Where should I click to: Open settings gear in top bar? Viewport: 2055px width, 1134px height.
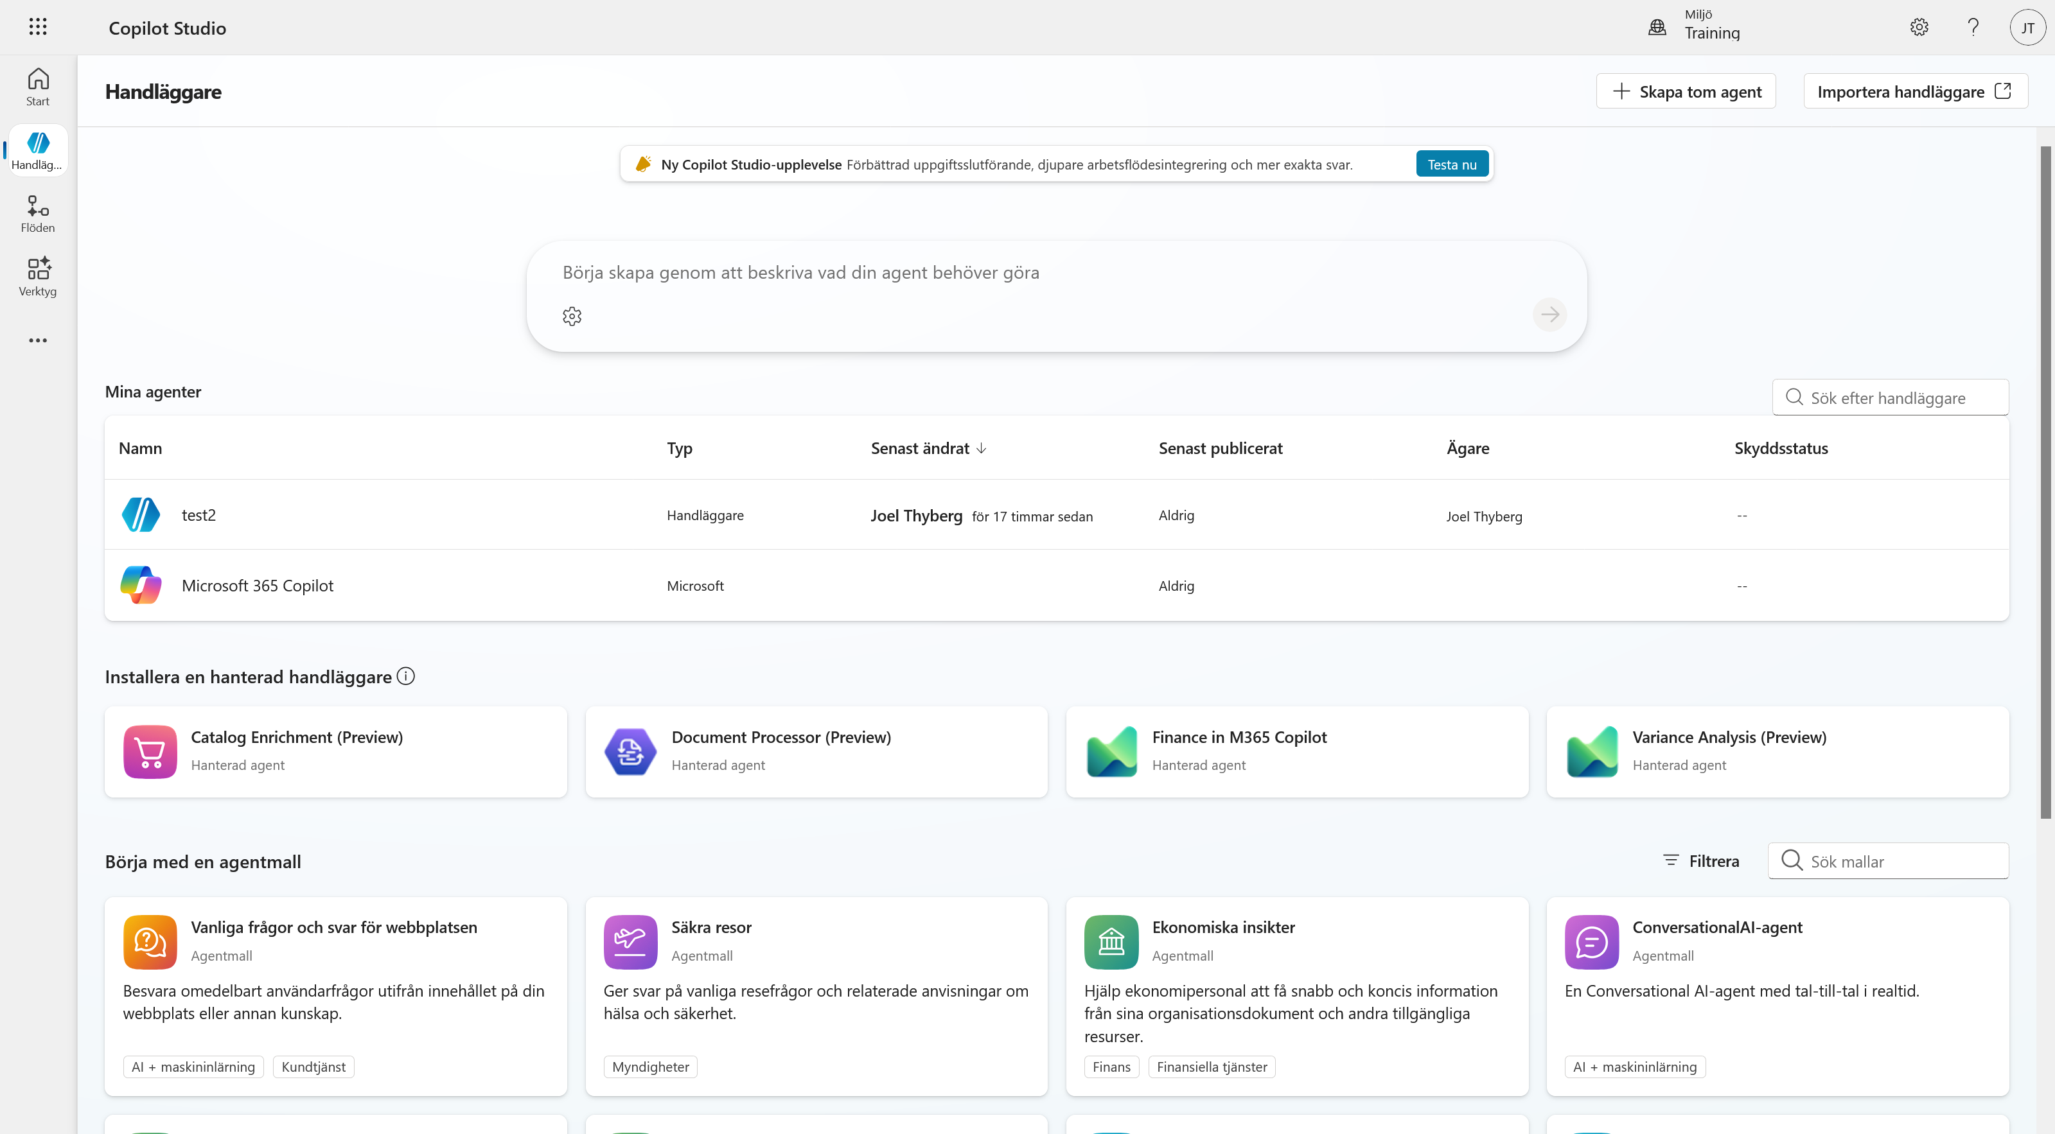click(1919, 27)
